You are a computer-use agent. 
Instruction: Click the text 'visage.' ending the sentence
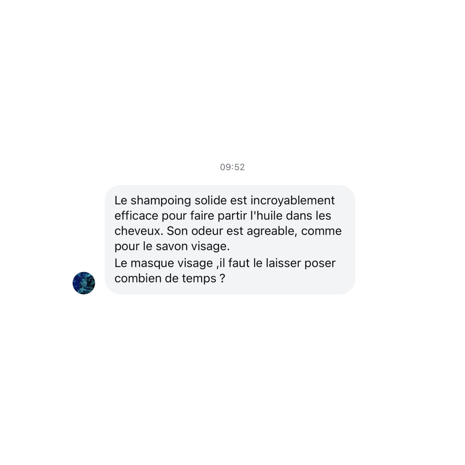210,247
